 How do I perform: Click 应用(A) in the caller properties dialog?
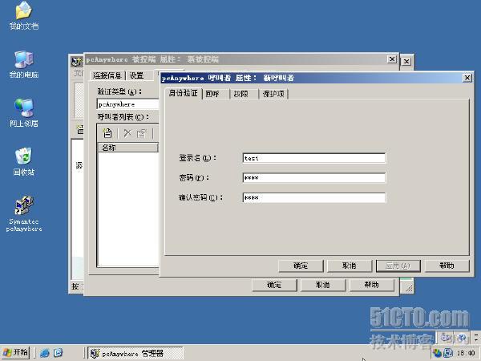tap(398, 266)
